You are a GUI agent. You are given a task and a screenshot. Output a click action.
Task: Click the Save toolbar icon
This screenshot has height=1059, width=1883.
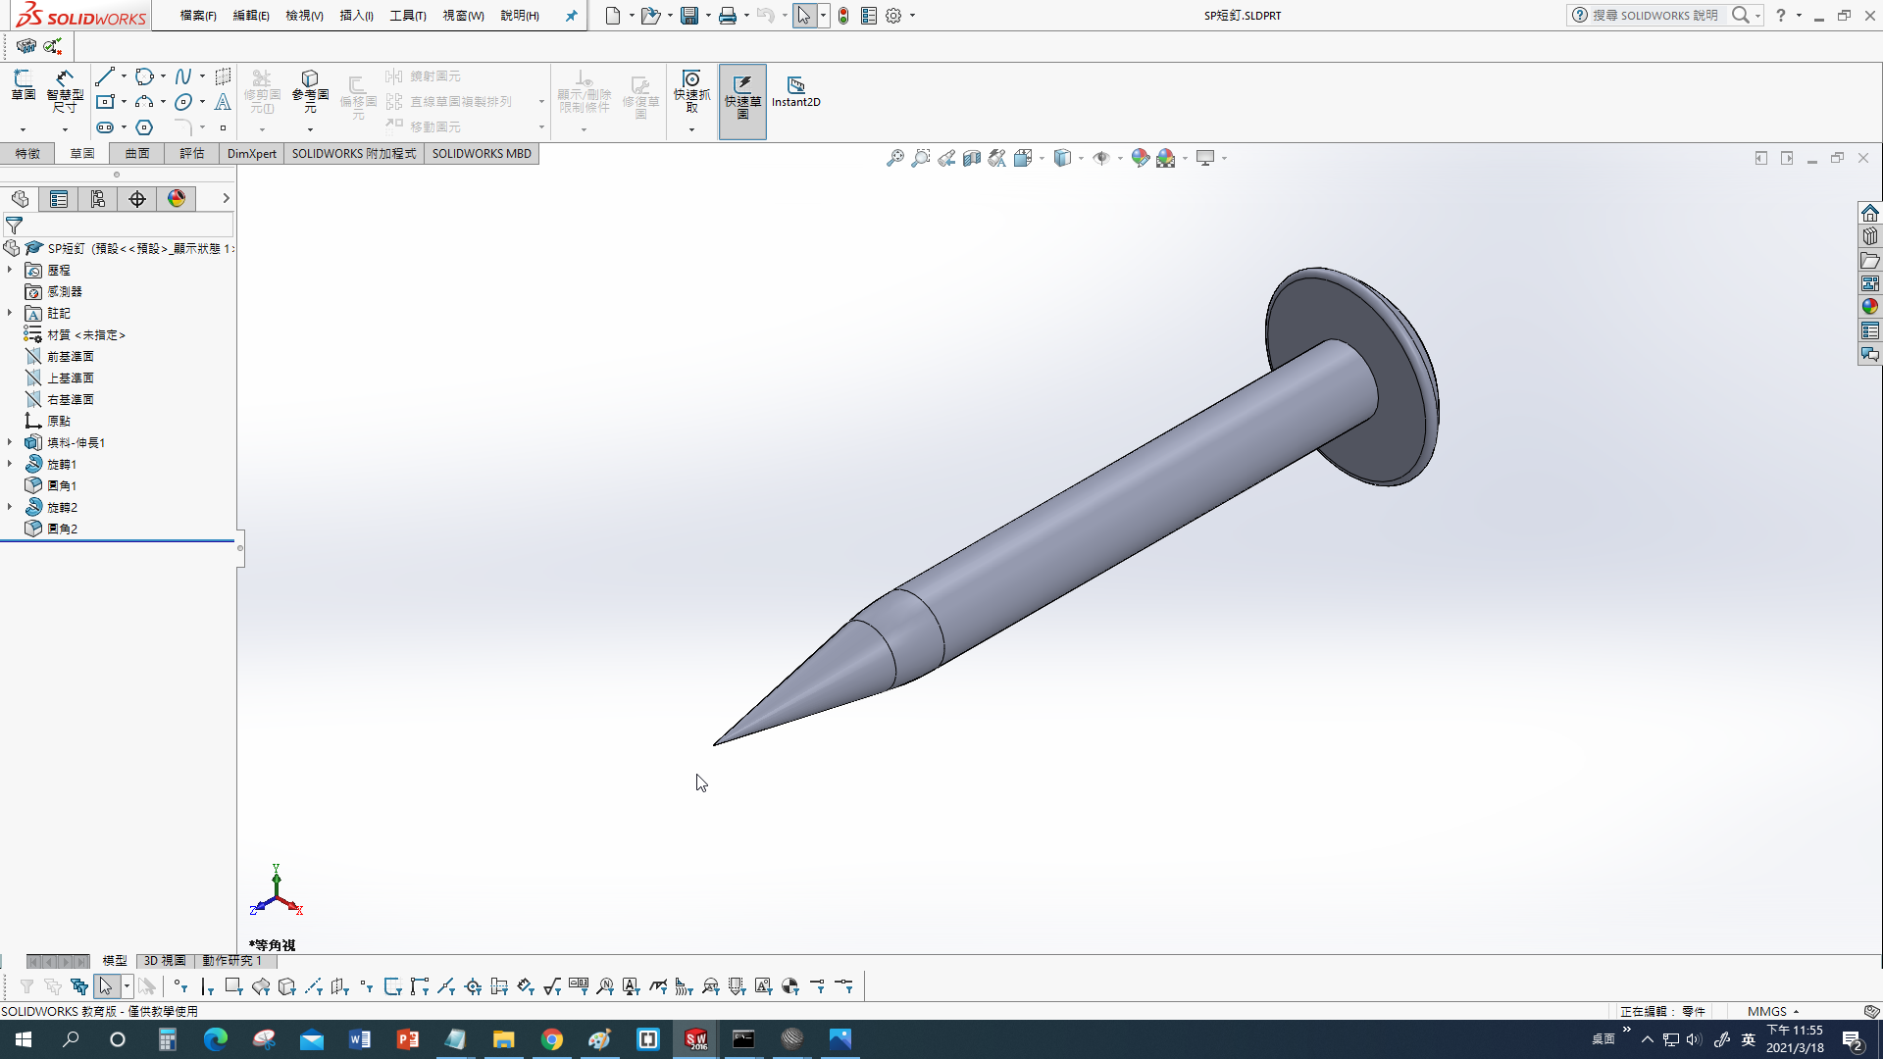689,16
